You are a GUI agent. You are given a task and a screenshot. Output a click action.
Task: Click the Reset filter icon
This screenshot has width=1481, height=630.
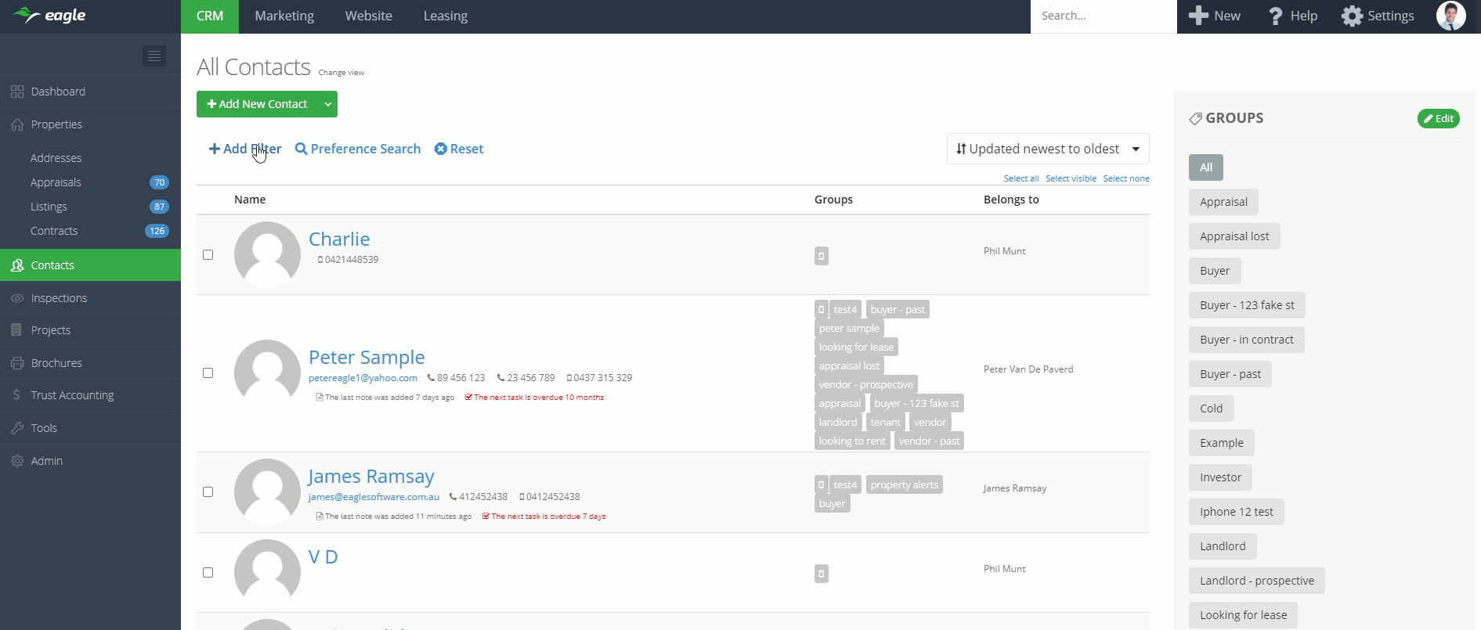[x=441, y=149]
